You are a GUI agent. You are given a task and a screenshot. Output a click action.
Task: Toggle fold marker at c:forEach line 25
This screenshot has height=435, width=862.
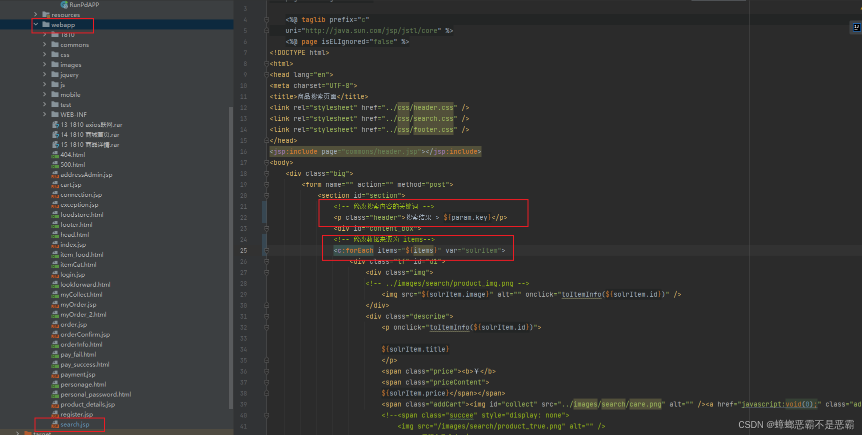[266, 251]
